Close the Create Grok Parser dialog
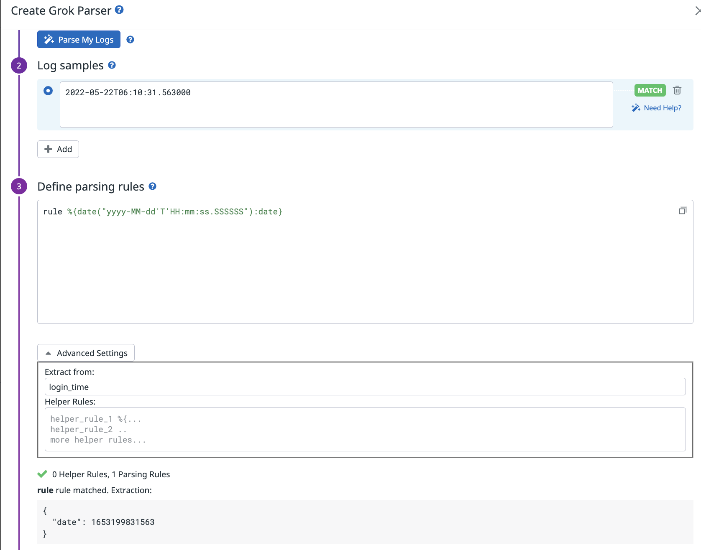701x550 pixels. 697,11
